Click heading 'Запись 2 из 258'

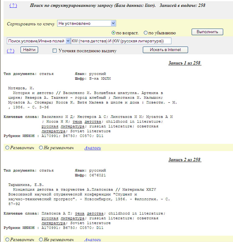click(185, 159)
